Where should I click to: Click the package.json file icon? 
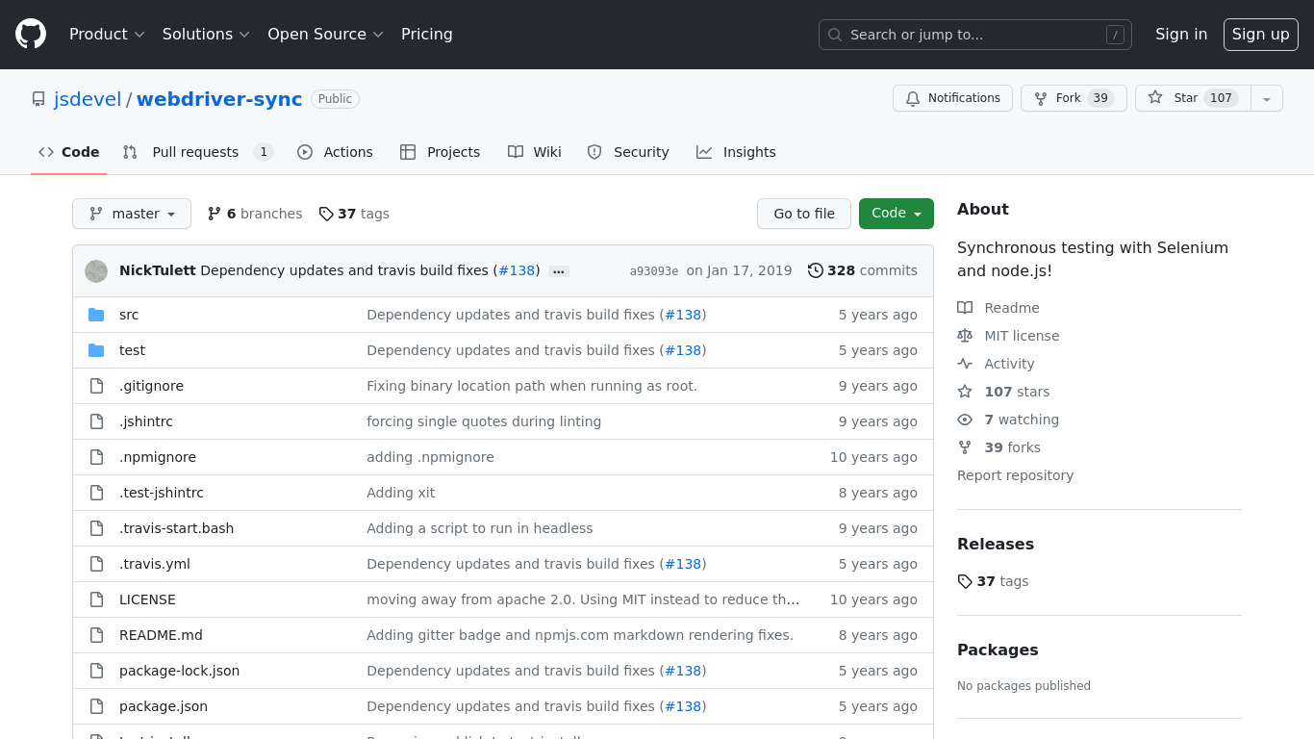[x=96, y=706]
